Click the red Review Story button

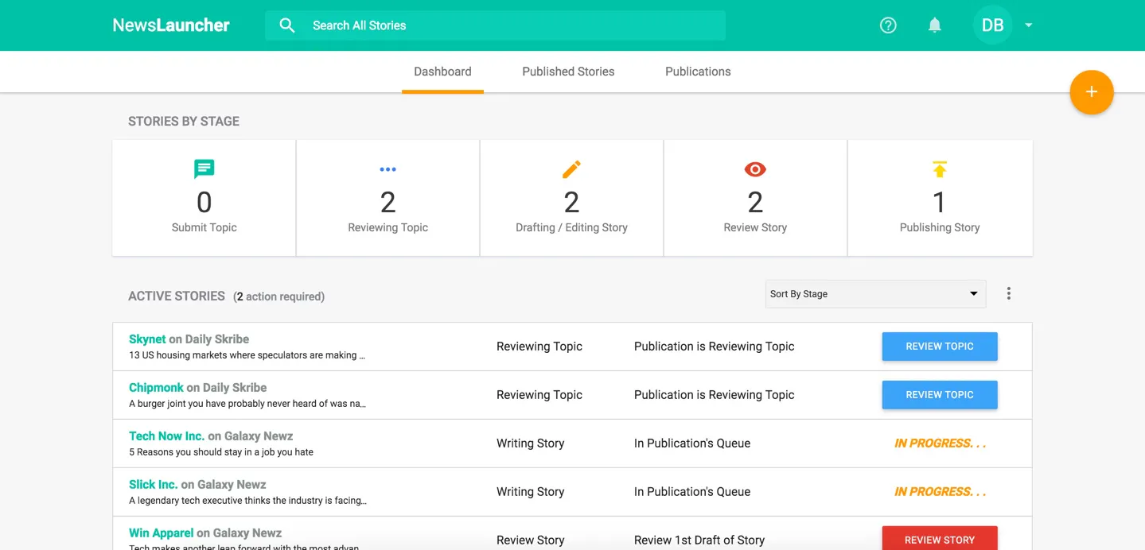[x=940, y=538]
